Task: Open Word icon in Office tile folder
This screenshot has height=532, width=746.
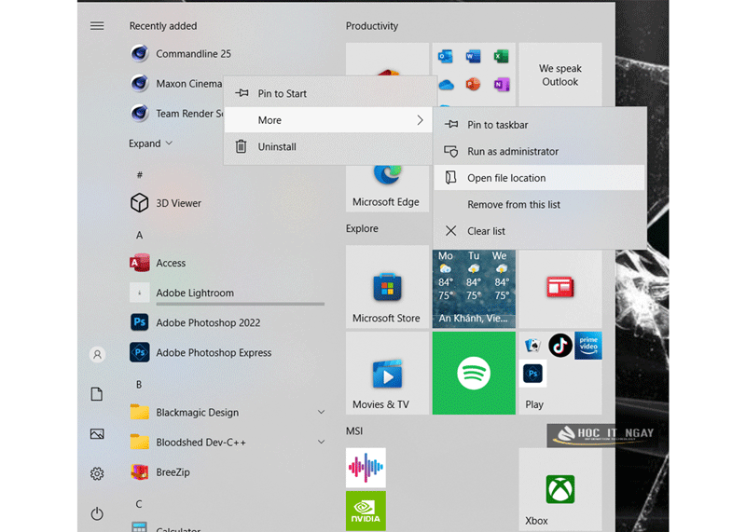Action: point(473,57)
